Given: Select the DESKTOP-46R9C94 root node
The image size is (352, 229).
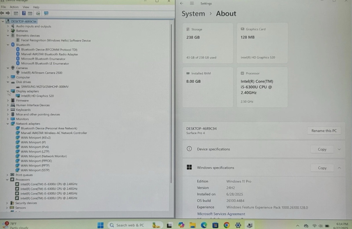Looking at the screenshot, I should pyautogui.click(x=24, y=22).
